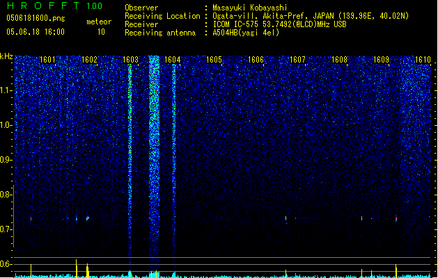Click the 1603 time axis label
This screenshot has width=438, height=278.
coord(130,60)
